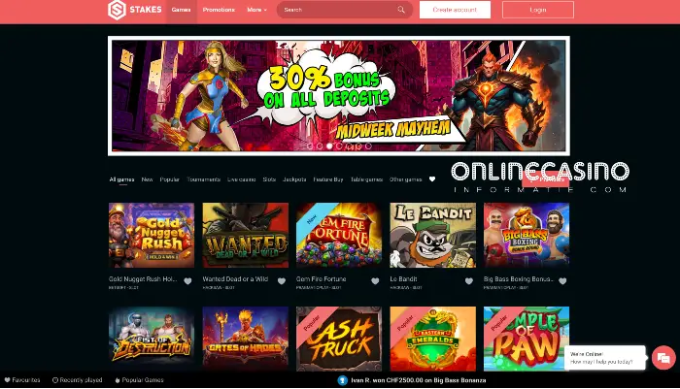Viewport: 680px width, 389px height.
Task: Open Favourites in bottom bar
Action: [22, 380]
